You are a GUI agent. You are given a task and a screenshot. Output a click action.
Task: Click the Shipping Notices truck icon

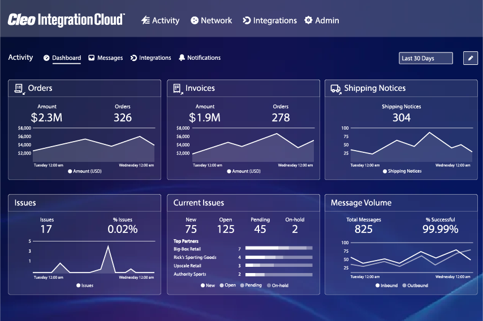[336, 89]
